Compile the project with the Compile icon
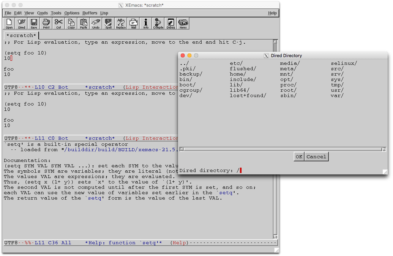 point(158,23)
